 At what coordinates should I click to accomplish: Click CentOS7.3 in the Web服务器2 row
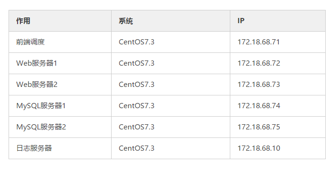click(x=137, y=85)
